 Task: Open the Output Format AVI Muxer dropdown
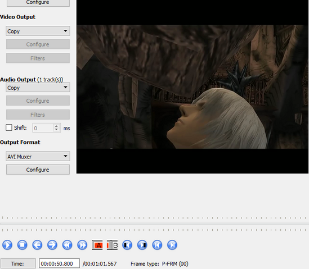tap(38, 156)
